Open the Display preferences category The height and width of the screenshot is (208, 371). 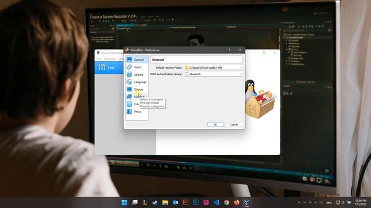click(x=137, y=90)
